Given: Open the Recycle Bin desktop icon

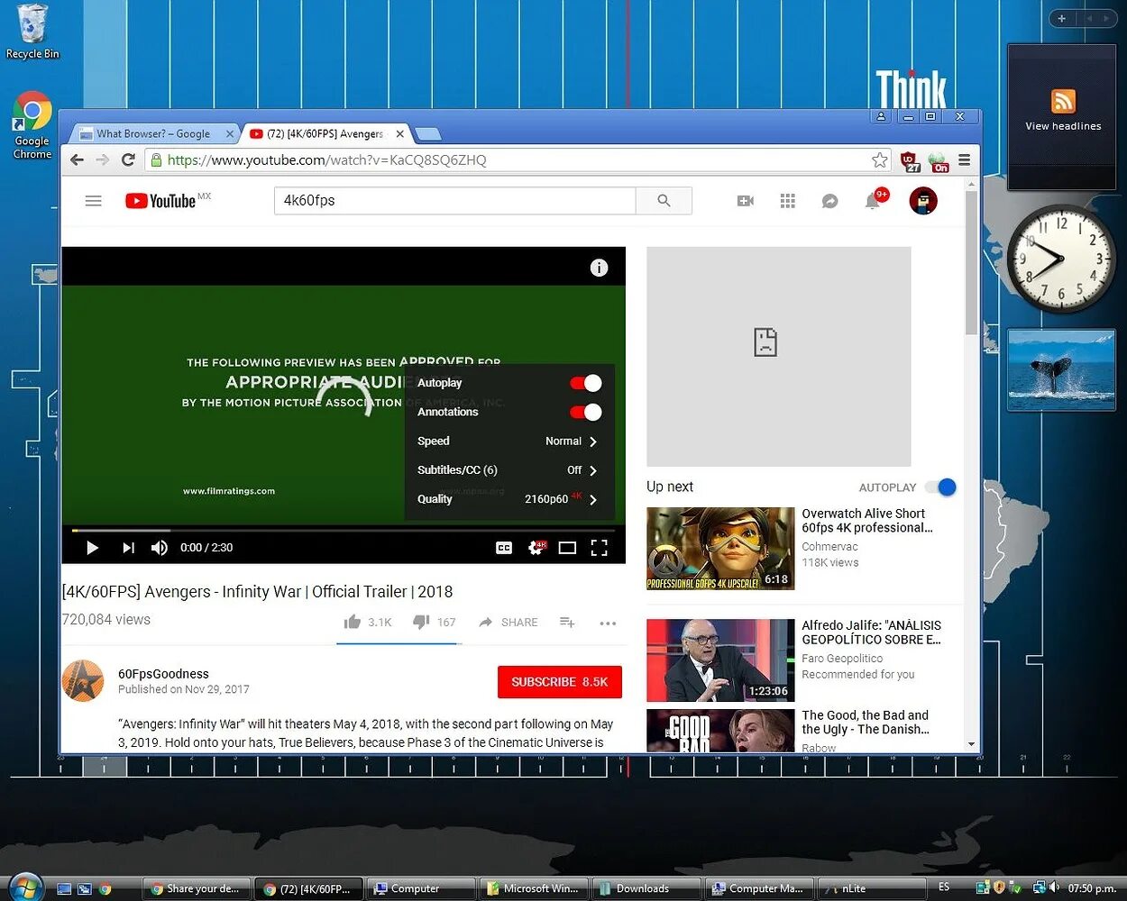Looking at the screenshot, I should [32, 32].
